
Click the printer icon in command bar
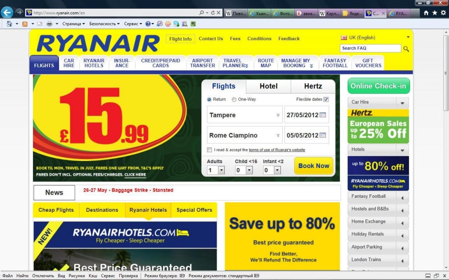(49, 24)
